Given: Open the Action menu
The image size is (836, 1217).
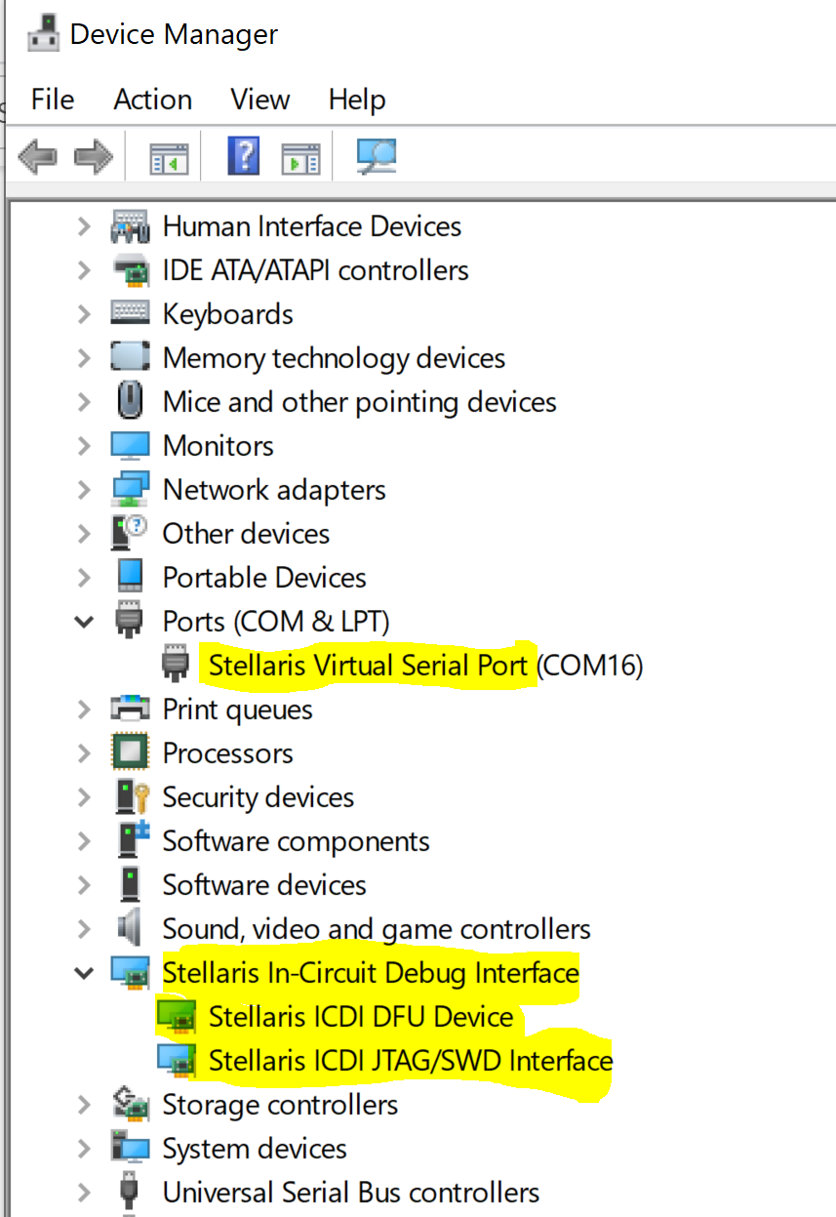Looking at the screenshot, I should coord(152,100).
